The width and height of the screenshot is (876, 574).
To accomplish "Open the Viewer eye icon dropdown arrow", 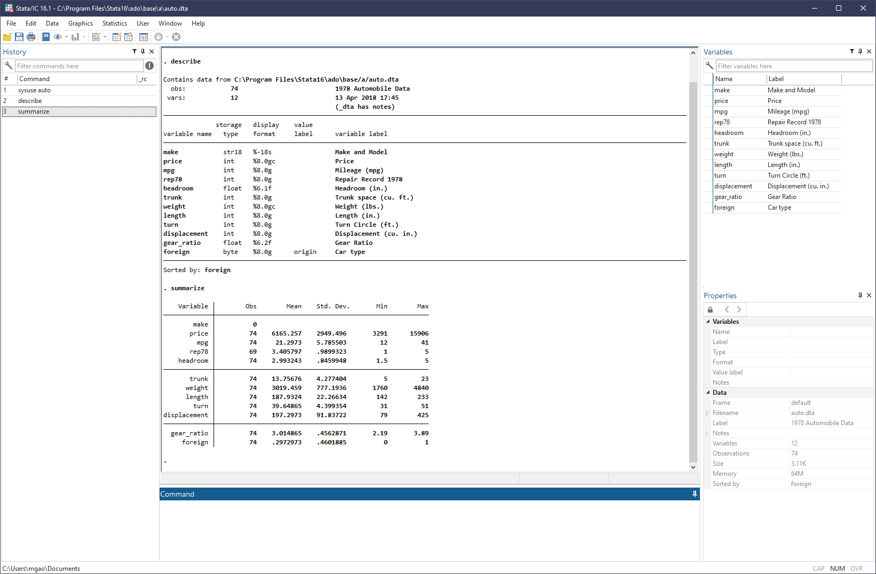I will (x=67, y=37).
